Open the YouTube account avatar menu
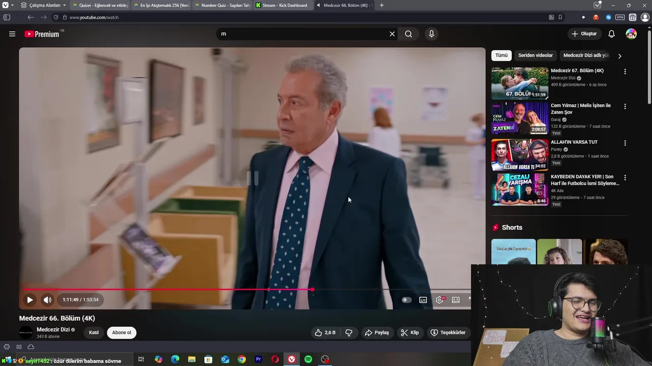652x366 pixels. [631, 34]
